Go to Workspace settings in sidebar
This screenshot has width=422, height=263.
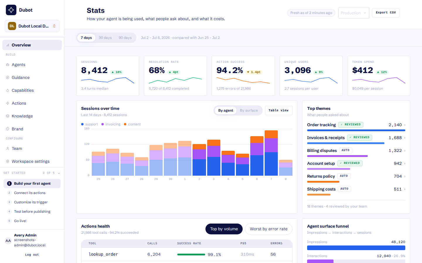(x=32, y=161)
